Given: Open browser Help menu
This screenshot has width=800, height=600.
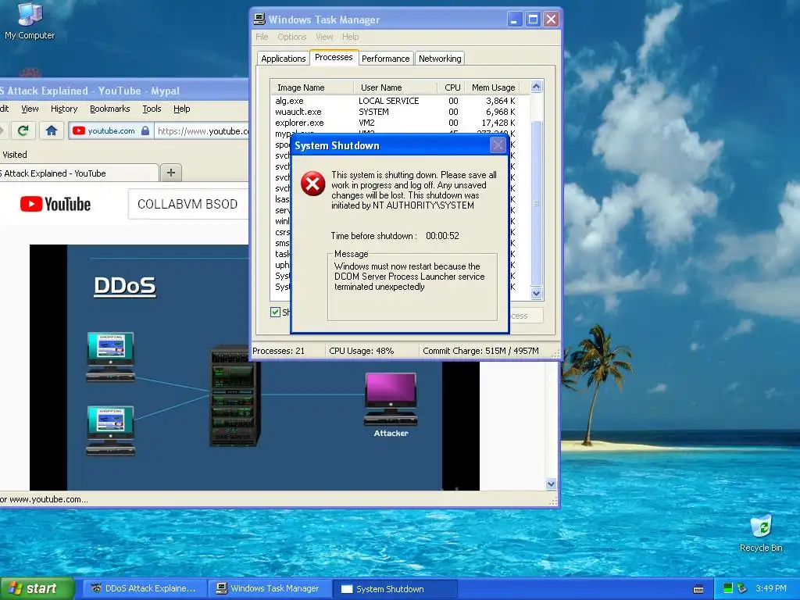Looking at the screenshot, I should coord(181,109).
